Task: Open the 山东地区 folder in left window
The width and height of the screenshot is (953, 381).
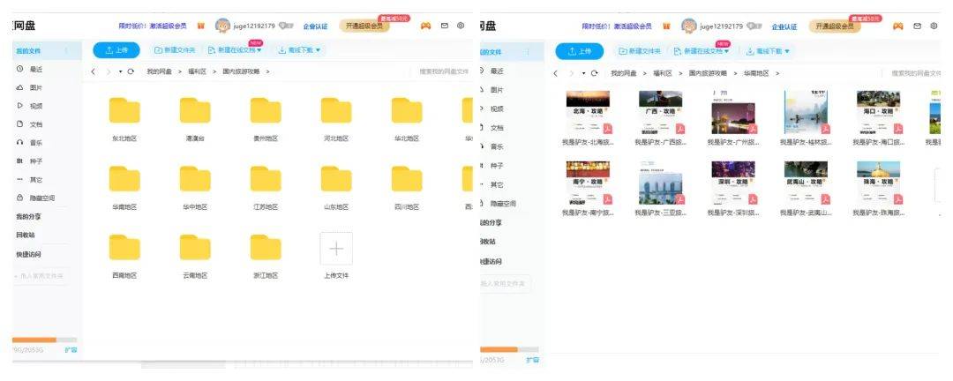Action: [x=336, y=179]
